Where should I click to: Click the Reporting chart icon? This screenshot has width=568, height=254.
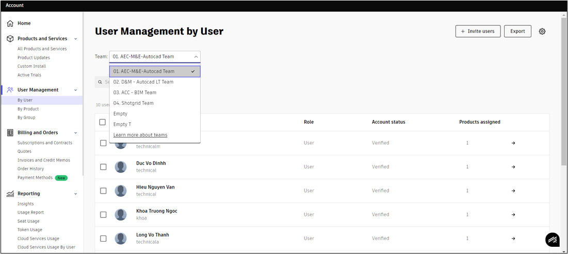pyautogui.click(x=10, y=194)
